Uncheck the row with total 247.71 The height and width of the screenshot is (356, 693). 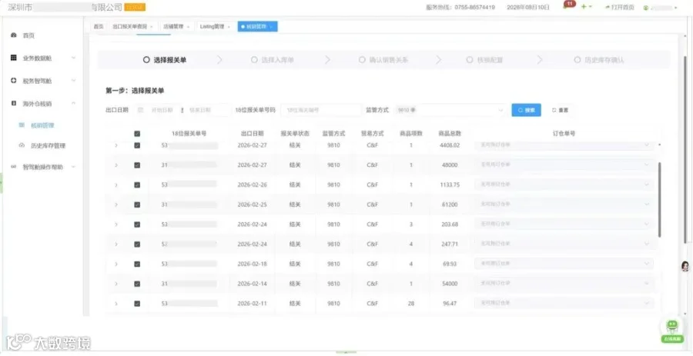[137, 245]
